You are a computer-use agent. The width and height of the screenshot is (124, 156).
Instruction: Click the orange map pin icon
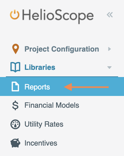[16, 49]
